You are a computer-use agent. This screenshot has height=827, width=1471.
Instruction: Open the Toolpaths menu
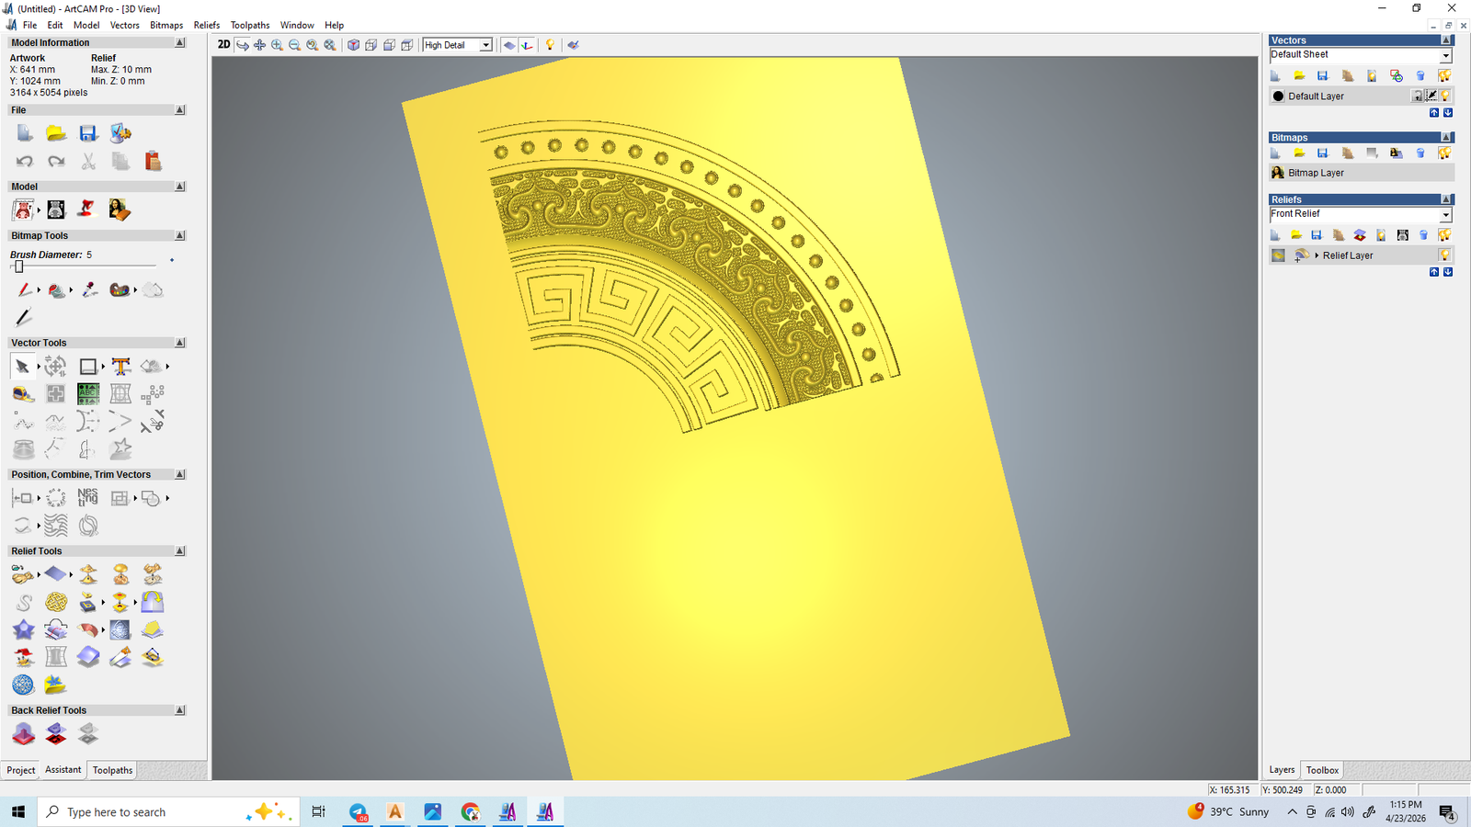[249, 25]
